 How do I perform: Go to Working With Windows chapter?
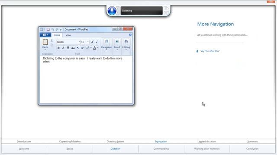pyautogui.click(x=207, y=149)
